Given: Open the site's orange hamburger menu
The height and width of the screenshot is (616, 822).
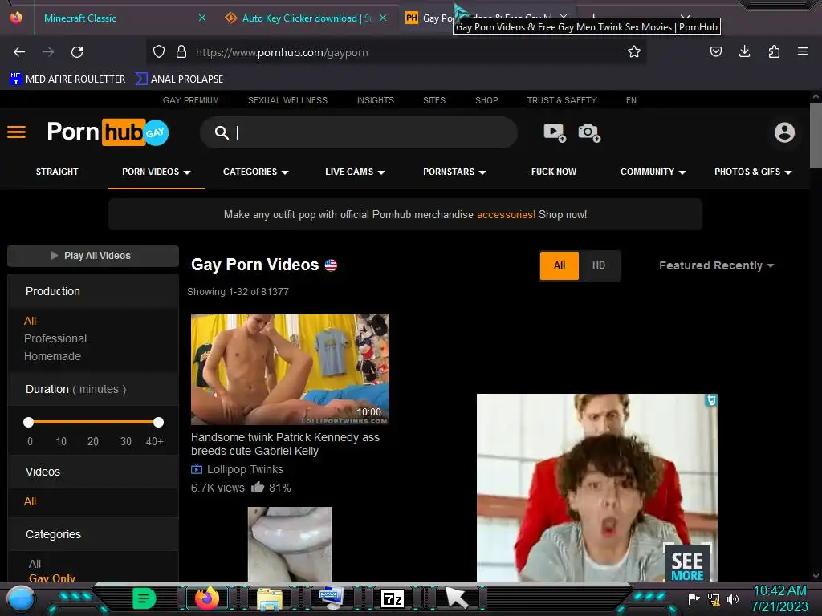Looking at the screenshot, I should point(16,132).
